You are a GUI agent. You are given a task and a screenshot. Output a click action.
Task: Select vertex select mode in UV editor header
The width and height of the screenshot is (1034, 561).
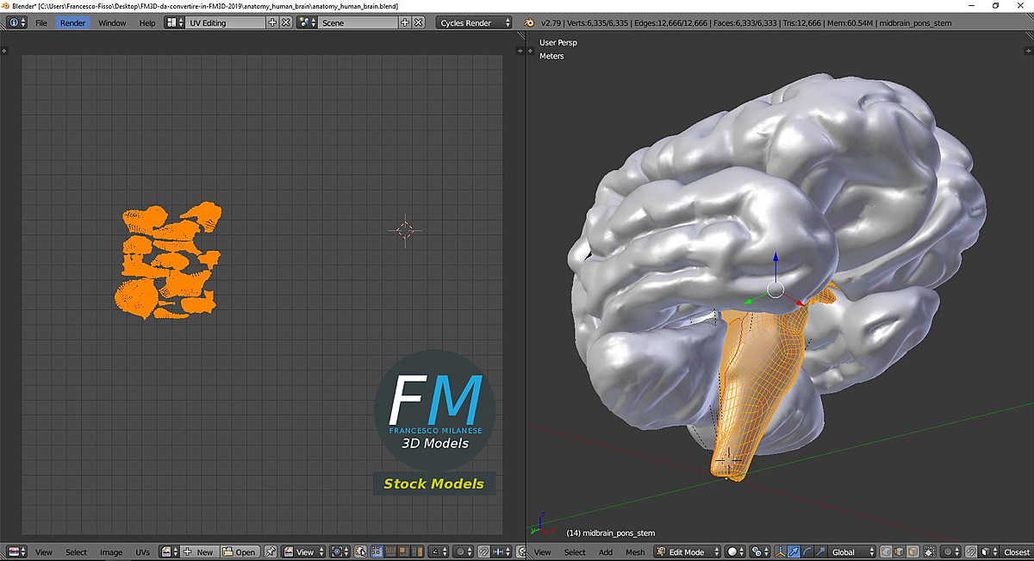(377, 552)
